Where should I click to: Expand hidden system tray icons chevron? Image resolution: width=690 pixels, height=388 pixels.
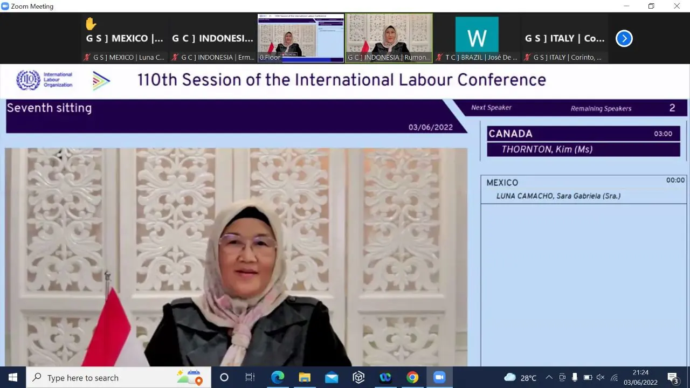(549, 378)
